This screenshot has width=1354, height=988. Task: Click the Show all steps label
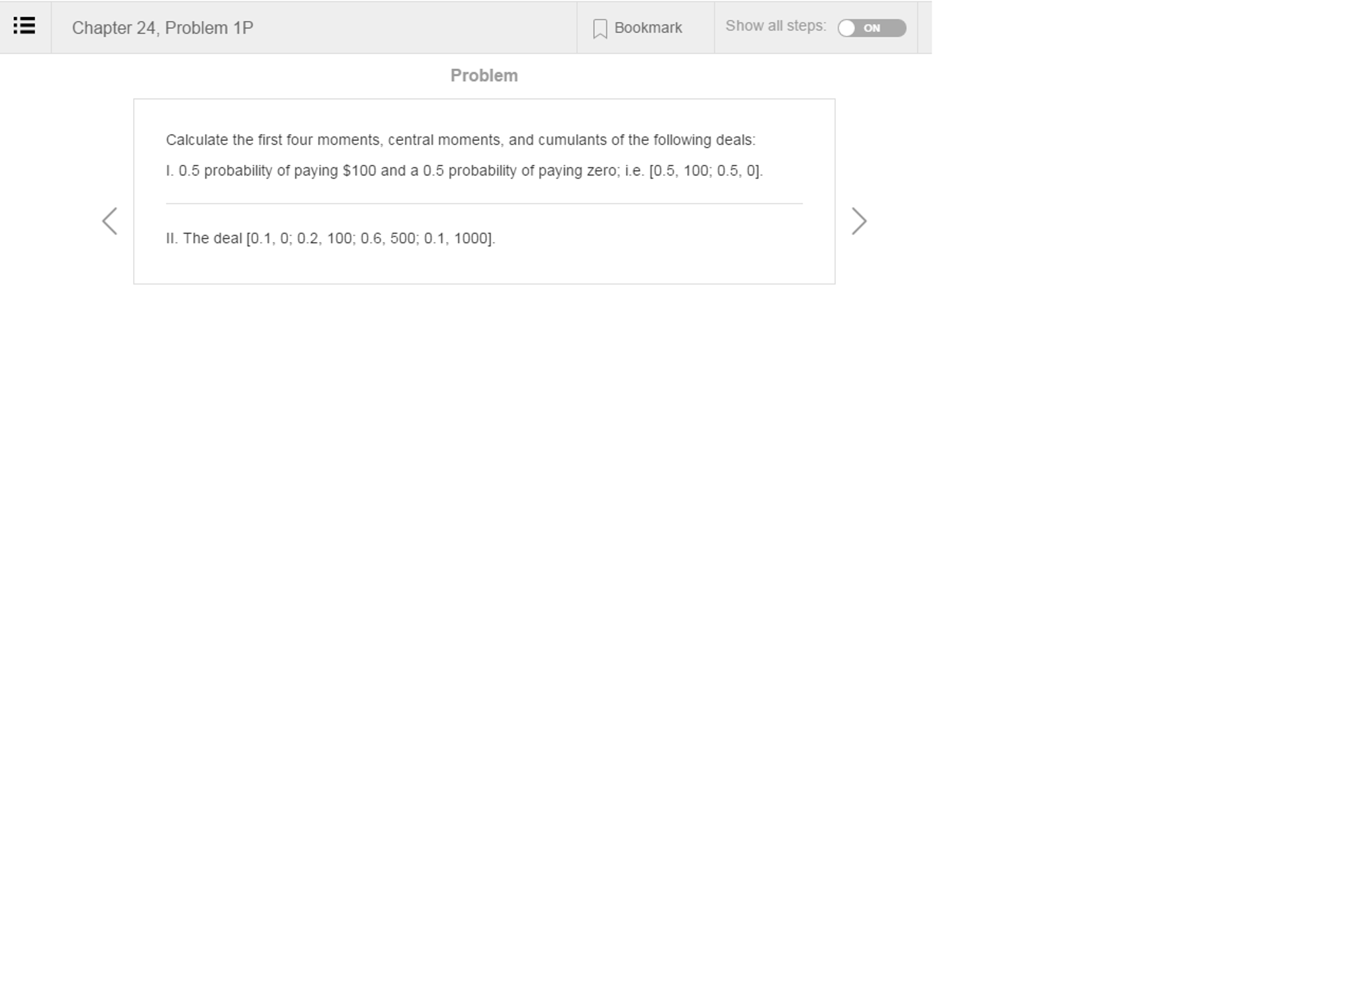776,26
